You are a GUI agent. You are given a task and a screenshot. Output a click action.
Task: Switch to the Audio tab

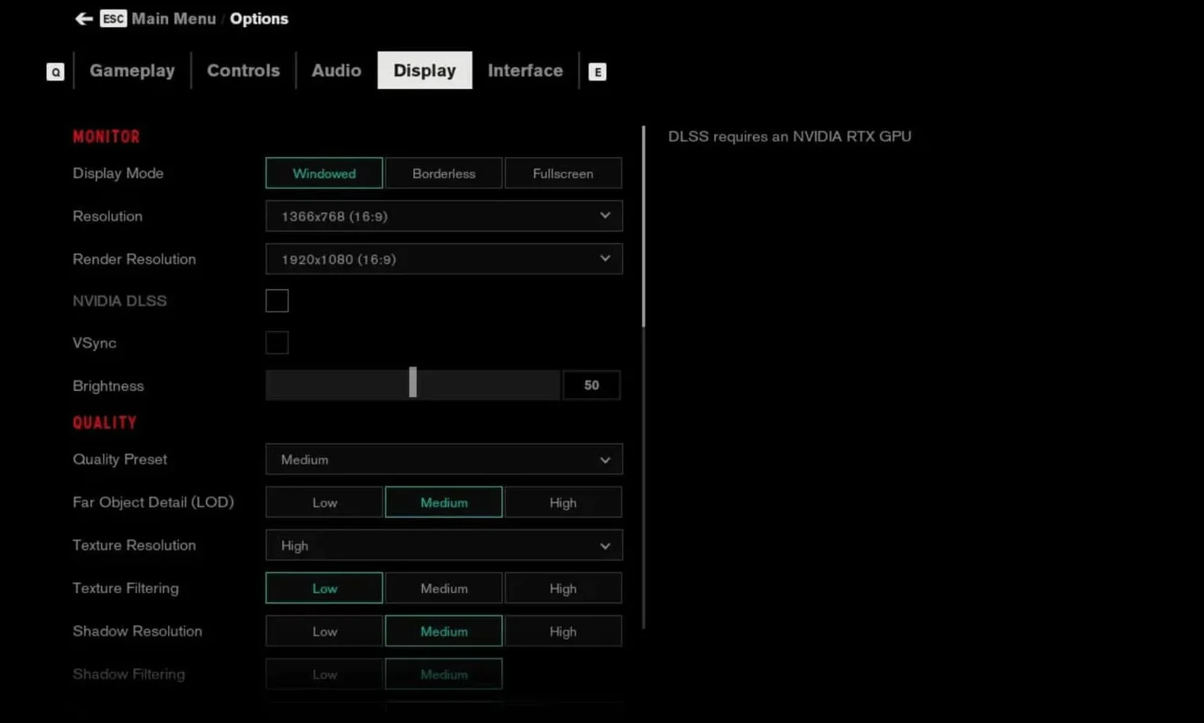335,70
